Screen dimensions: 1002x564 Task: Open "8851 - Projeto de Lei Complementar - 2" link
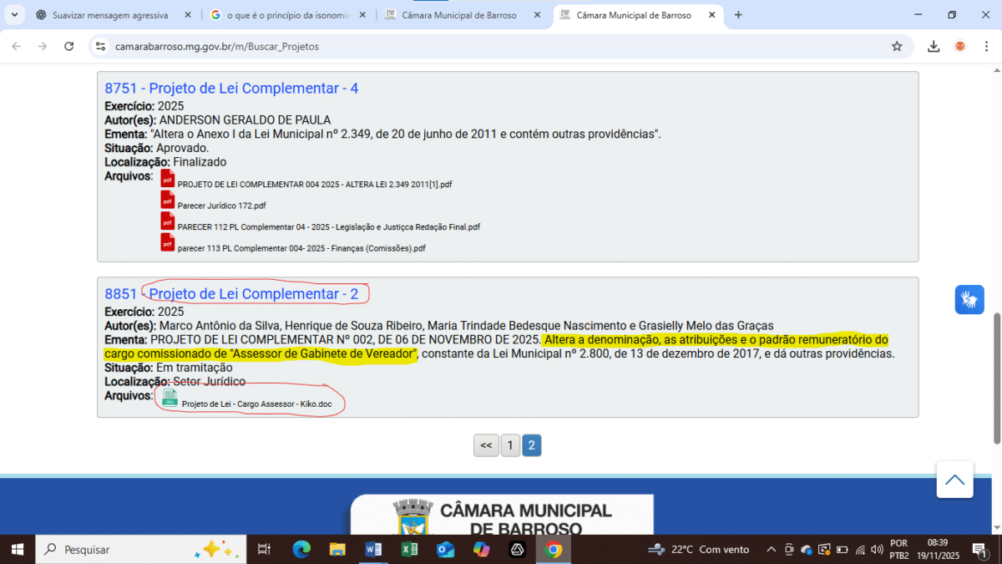(x=231, y=294)
